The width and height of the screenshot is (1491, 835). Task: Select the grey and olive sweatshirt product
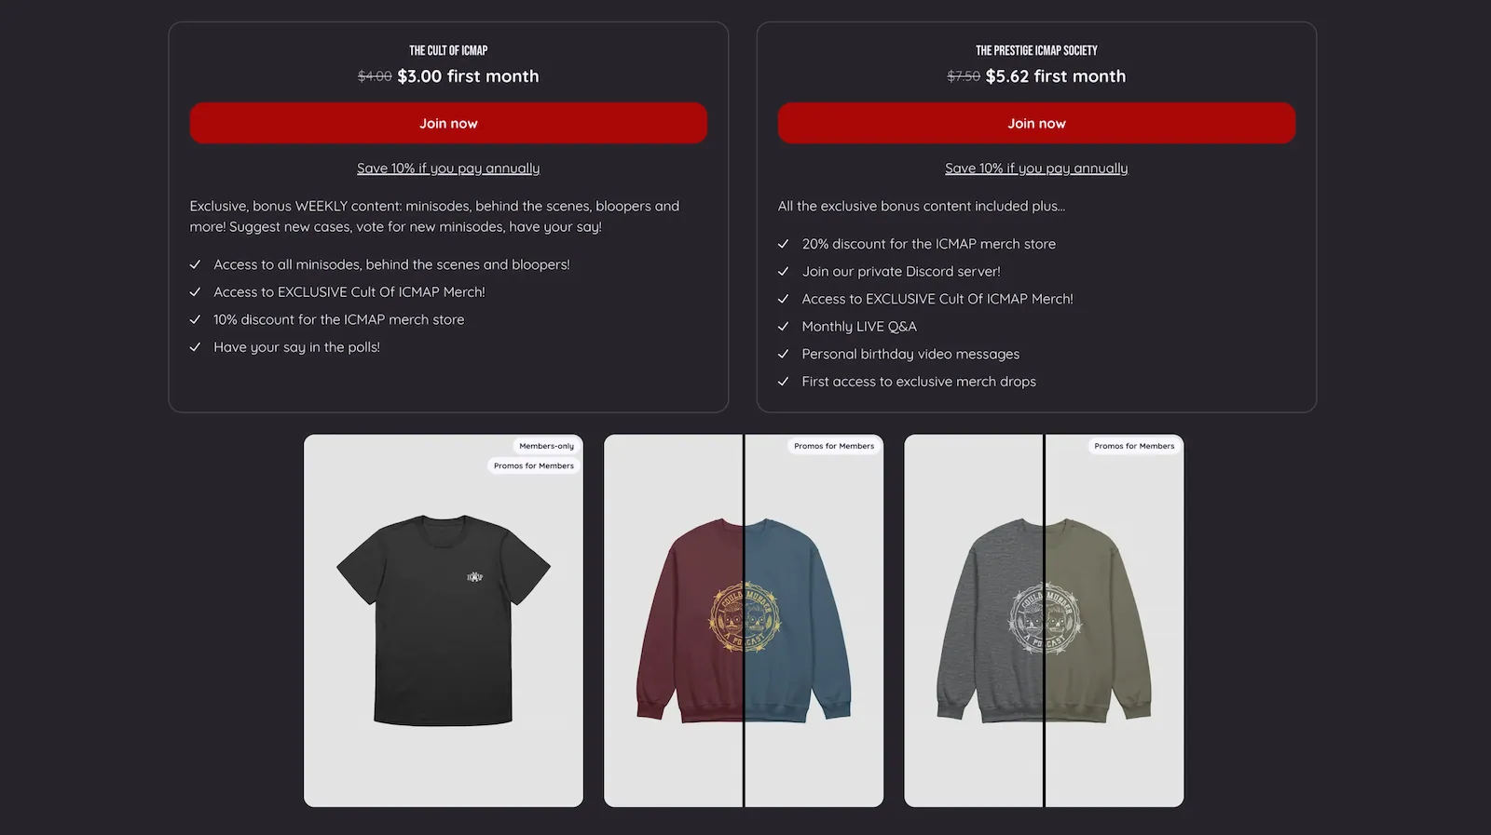pos(1044,620)
